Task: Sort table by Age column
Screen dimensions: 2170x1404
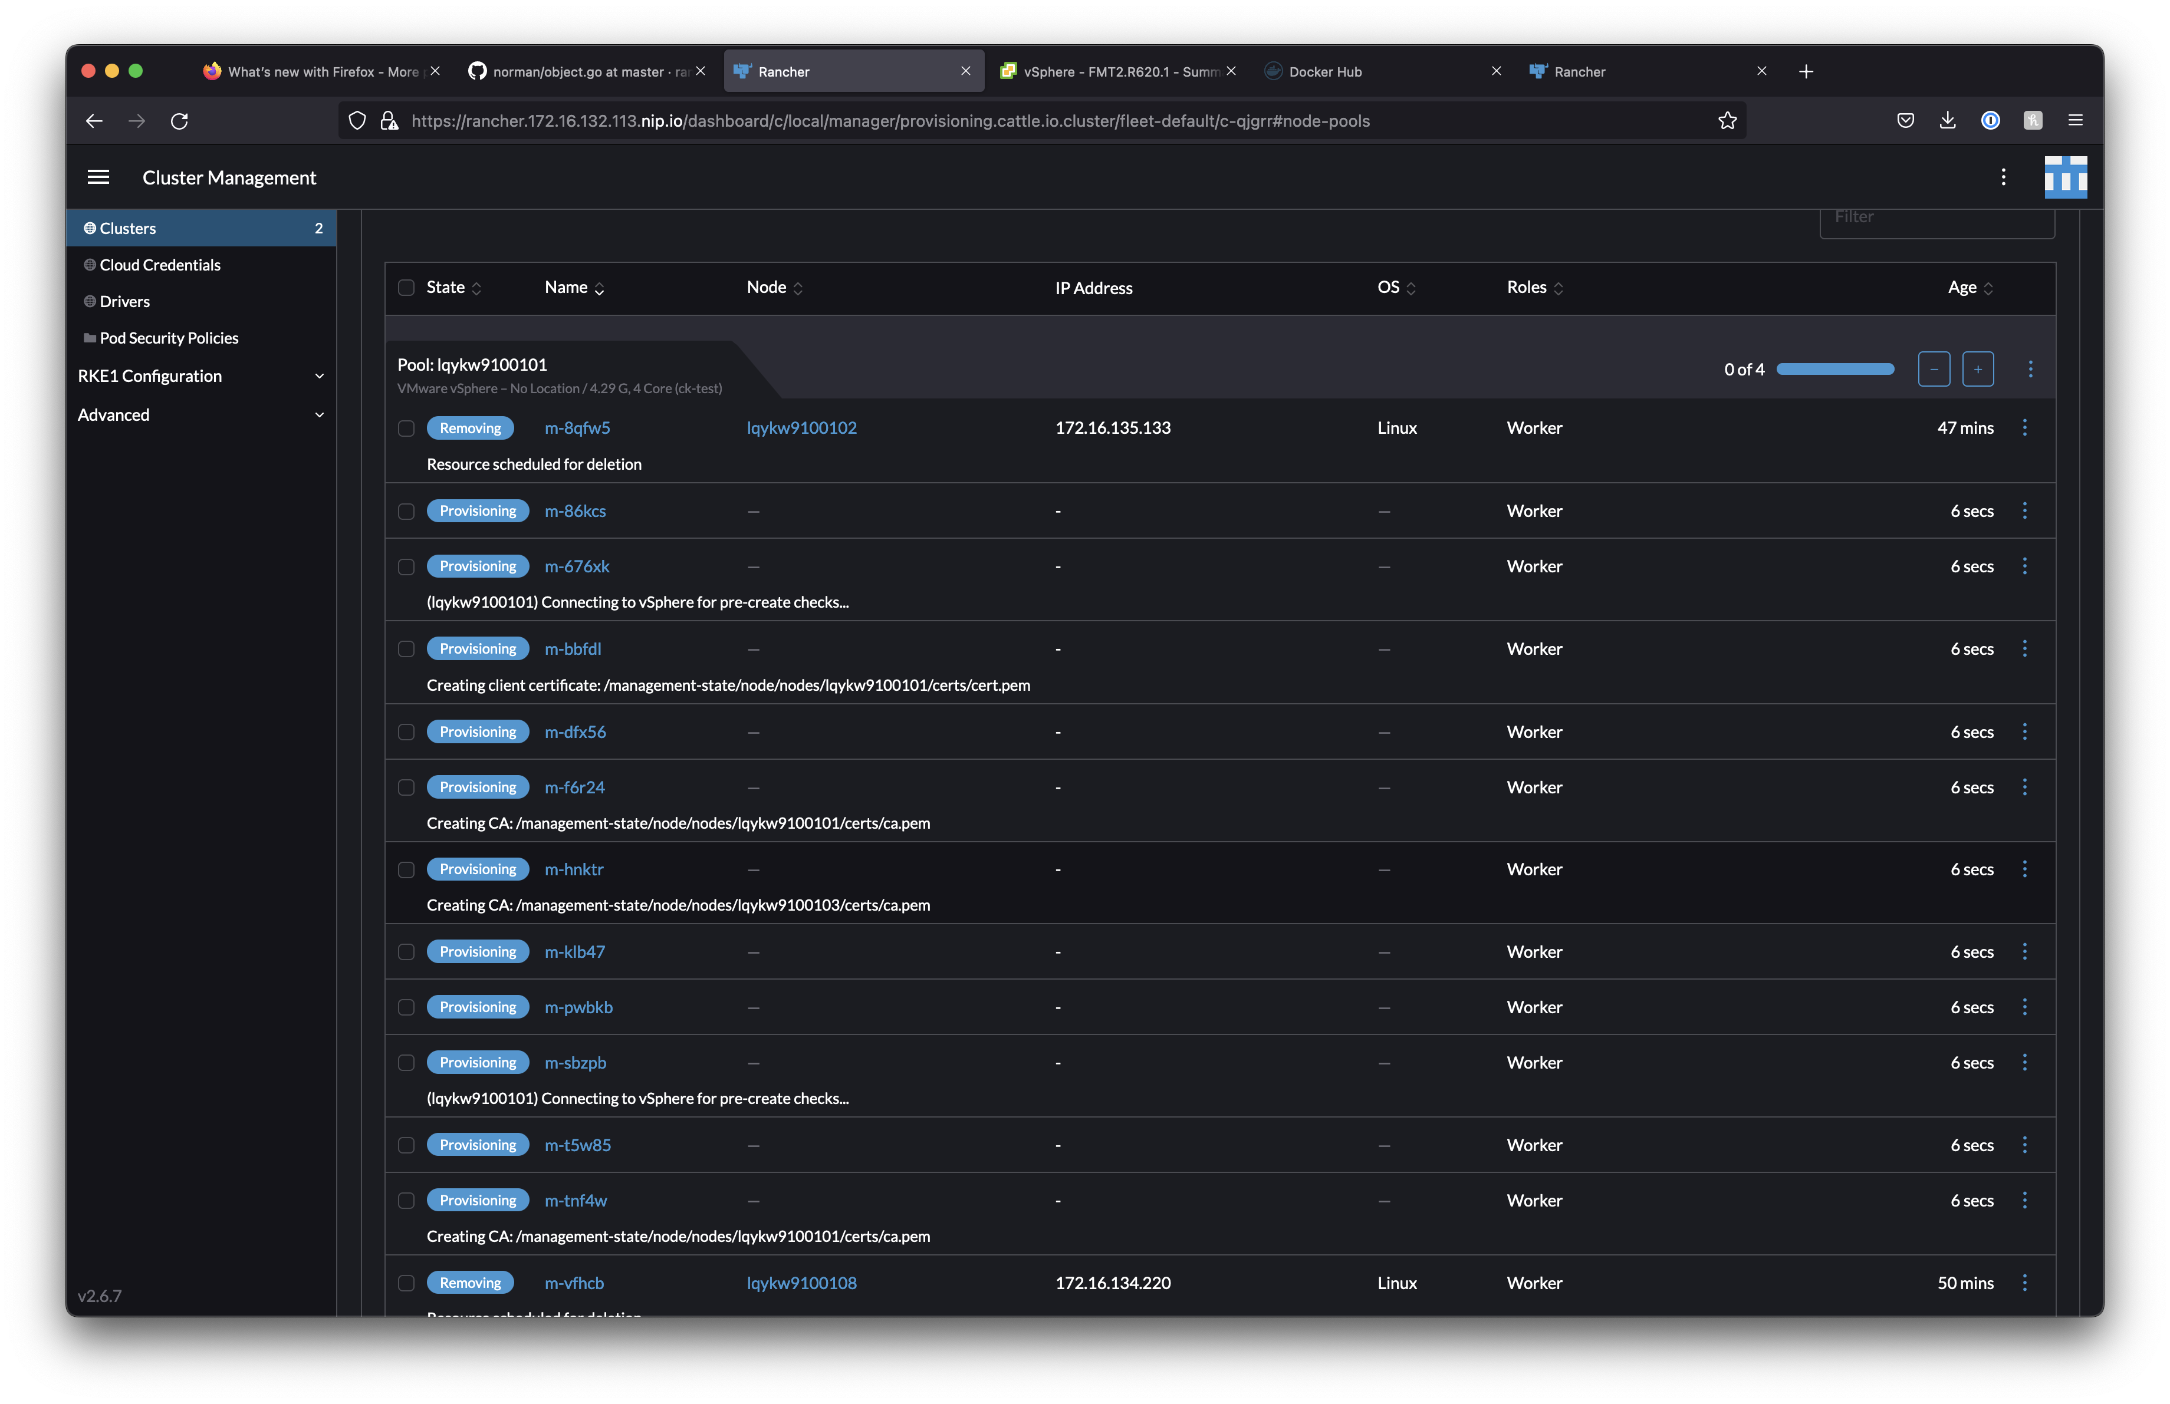Action: (x=1970, y=288)
